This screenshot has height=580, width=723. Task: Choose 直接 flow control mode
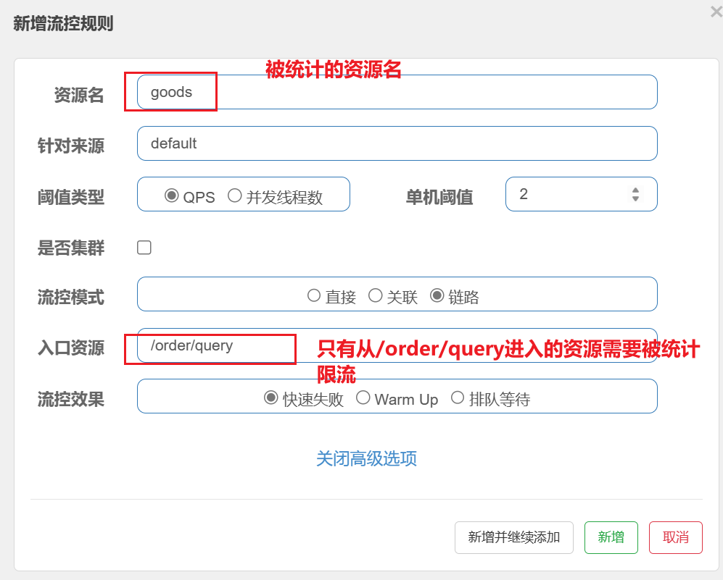pyautogui.click(x=314, y=295)
